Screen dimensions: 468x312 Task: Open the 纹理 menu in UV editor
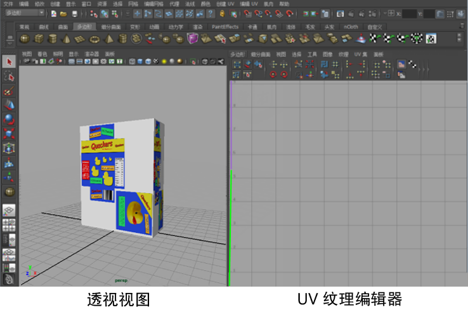point(343,55)
